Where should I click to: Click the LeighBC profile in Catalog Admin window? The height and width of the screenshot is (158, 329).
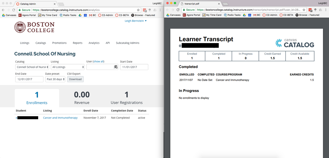pyautogui.click(x=157, y=3)
